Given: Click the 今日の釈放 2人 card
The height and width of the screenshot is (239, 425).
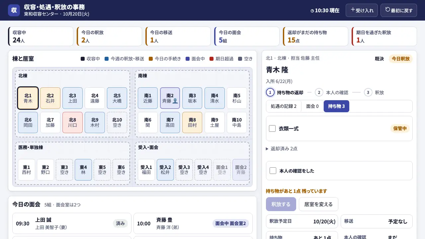Looking at the screenshot, I should click(x=109, y=36).
